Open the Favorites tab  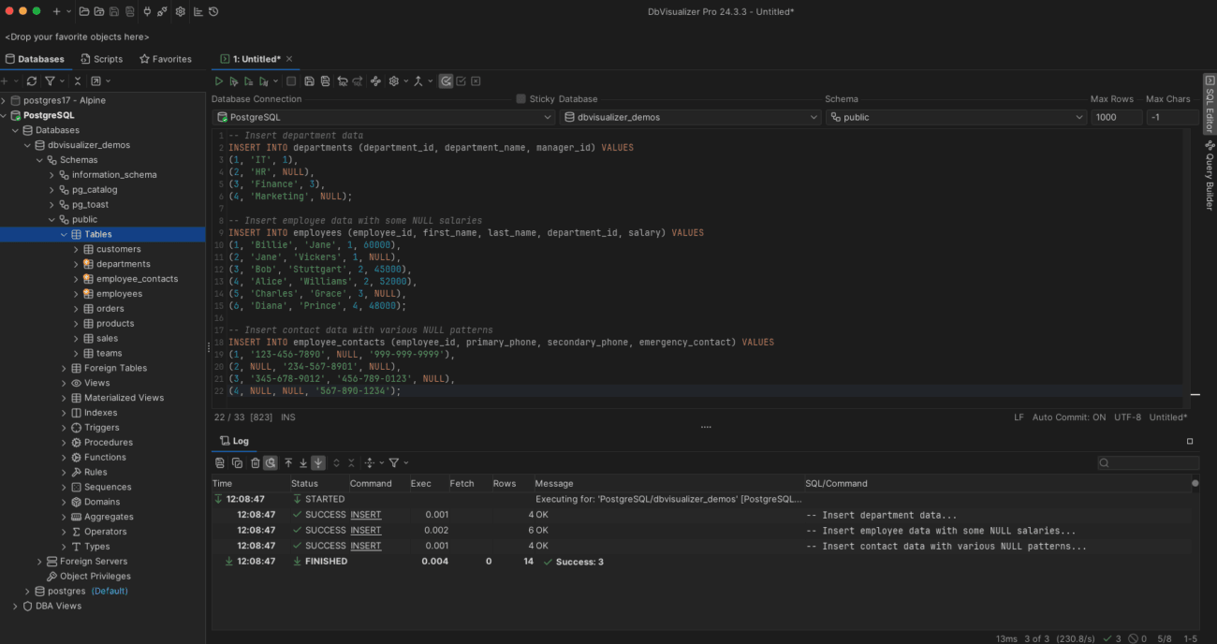click(166, 58)
